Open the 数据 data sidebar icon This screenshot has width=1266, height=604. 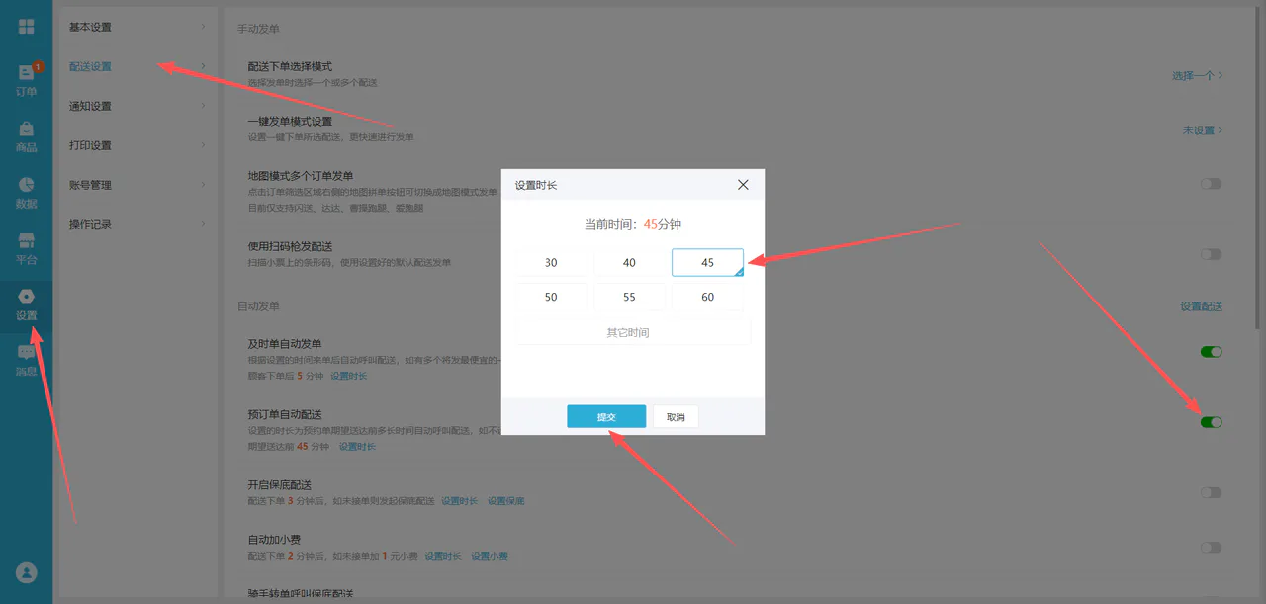tap(27, 193)
